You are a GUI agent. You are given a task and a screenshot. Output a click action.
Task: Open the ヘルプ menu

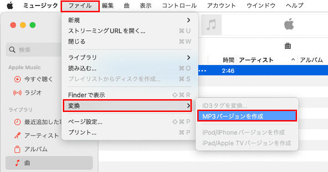tap(295, 5)
